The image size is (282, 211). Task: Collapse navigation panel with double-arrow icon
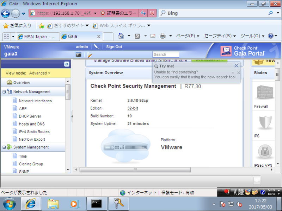click(67, 64)
